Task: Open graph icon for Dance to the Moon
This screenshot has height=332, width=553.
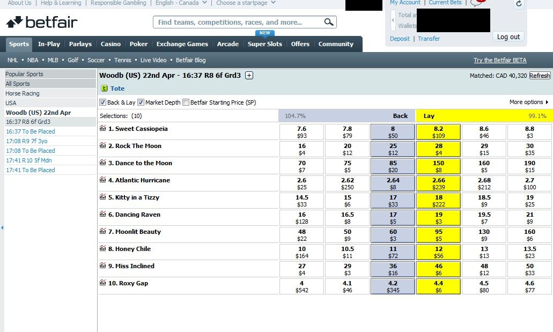Action: coord(102,163)
